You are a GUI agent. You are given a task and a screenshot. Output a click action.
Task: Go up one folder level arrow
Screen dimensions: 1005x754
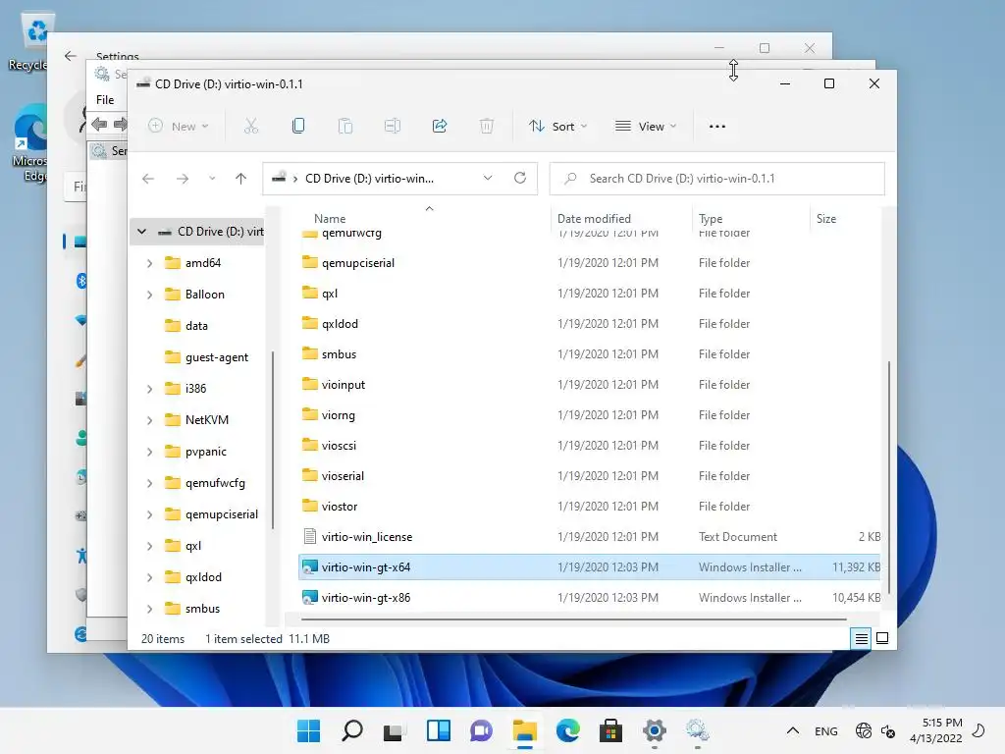point(241,179)
